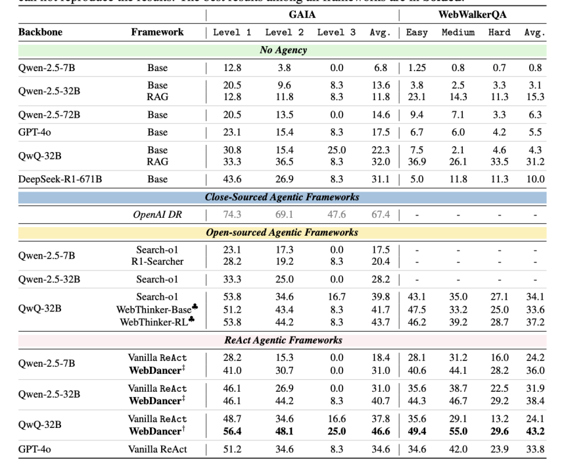Click the Level 1 column header

pos(232,32)
